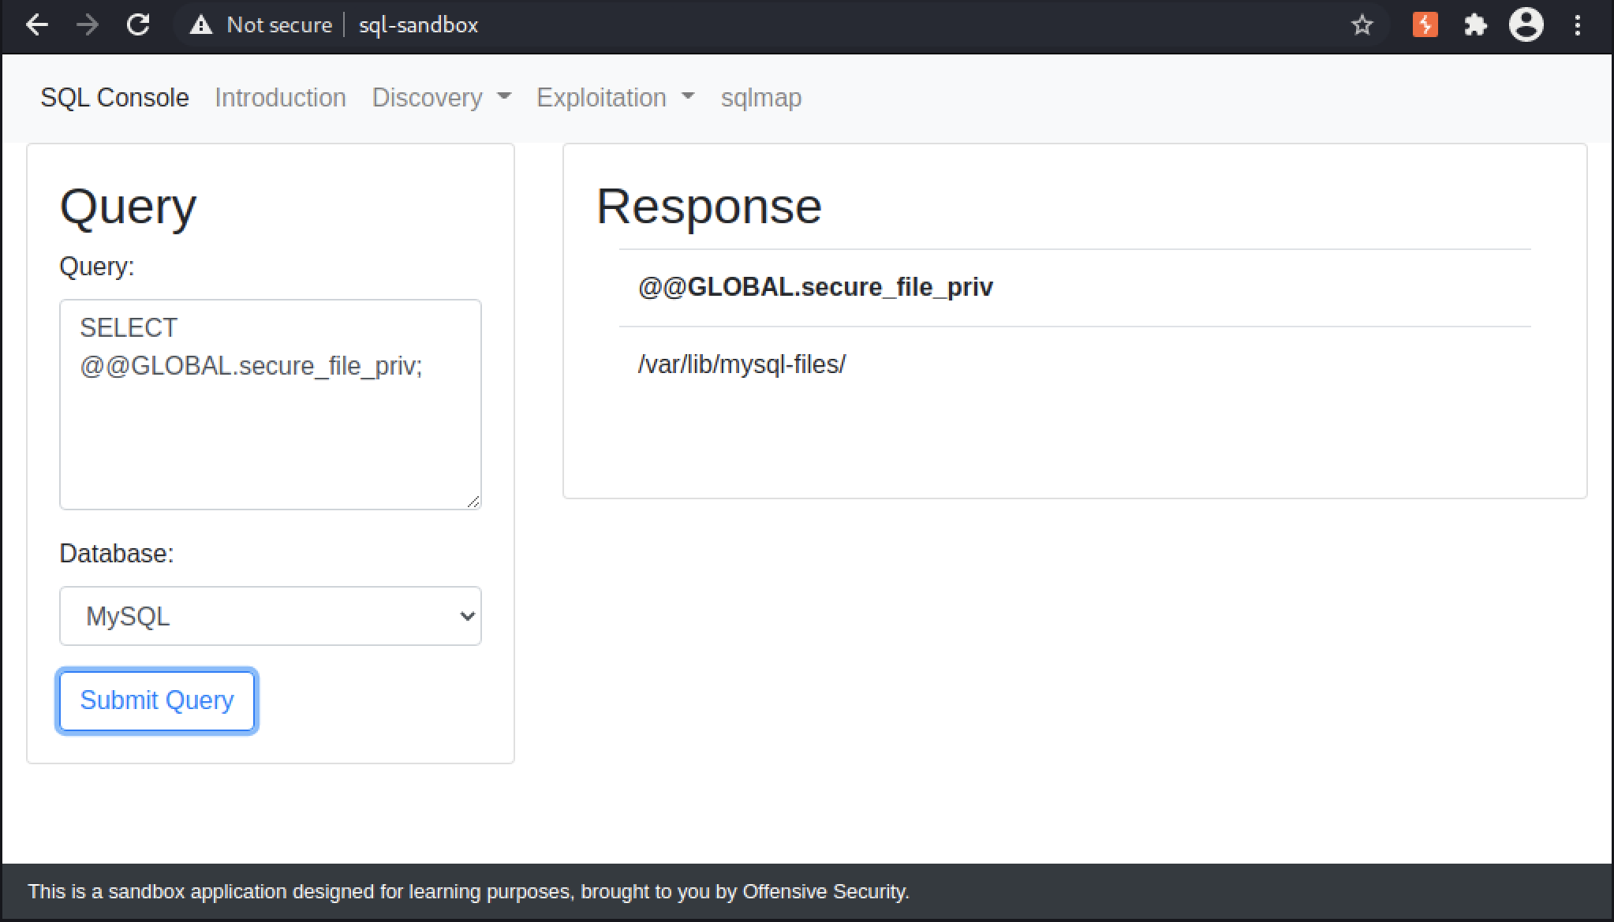This screenshot has height=922, width=1614.
Task: Click the sql-sandbox address bar URL
Action: coord(418,25)
